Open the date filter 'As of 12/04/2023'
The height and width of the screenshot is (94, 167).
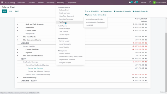pos(92,11)
